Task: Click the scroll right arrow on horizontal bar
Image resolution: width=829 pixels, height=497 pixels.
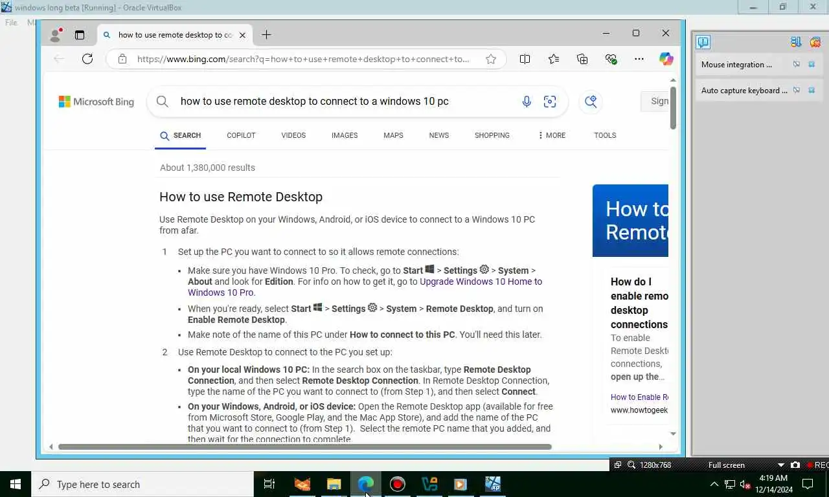Action: [x=660, y=447]
